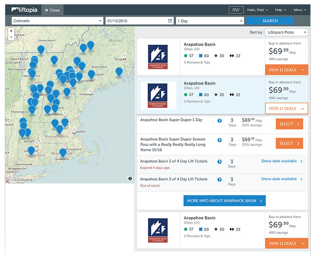Screen dimensions: 316x256
Task: Click the first card Arapahoe Basin title
Action: click(x=200, y=44)
